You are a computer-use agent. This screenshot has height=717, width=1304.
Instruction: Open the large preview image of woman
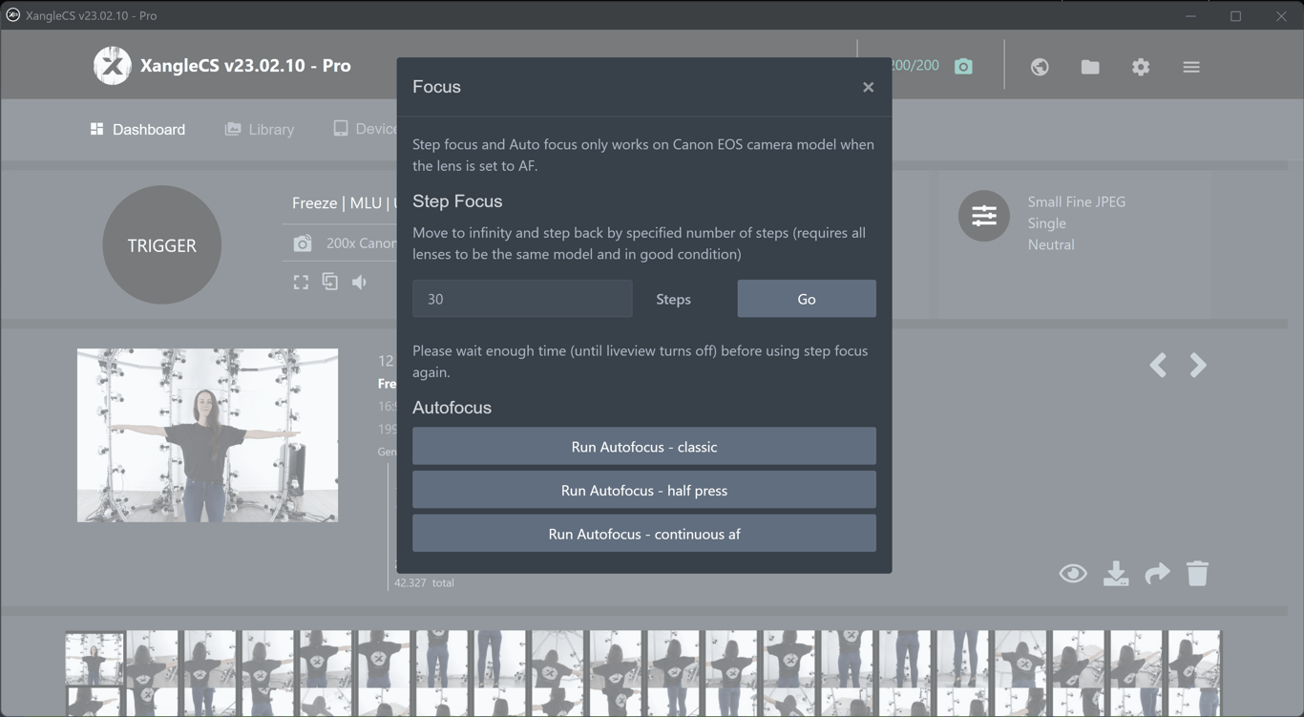click(207, 435)
